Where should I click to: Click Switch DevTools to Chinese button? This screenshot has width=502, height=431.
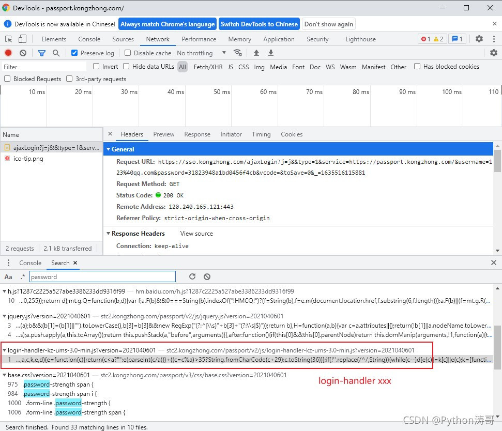tap(260, 24)
